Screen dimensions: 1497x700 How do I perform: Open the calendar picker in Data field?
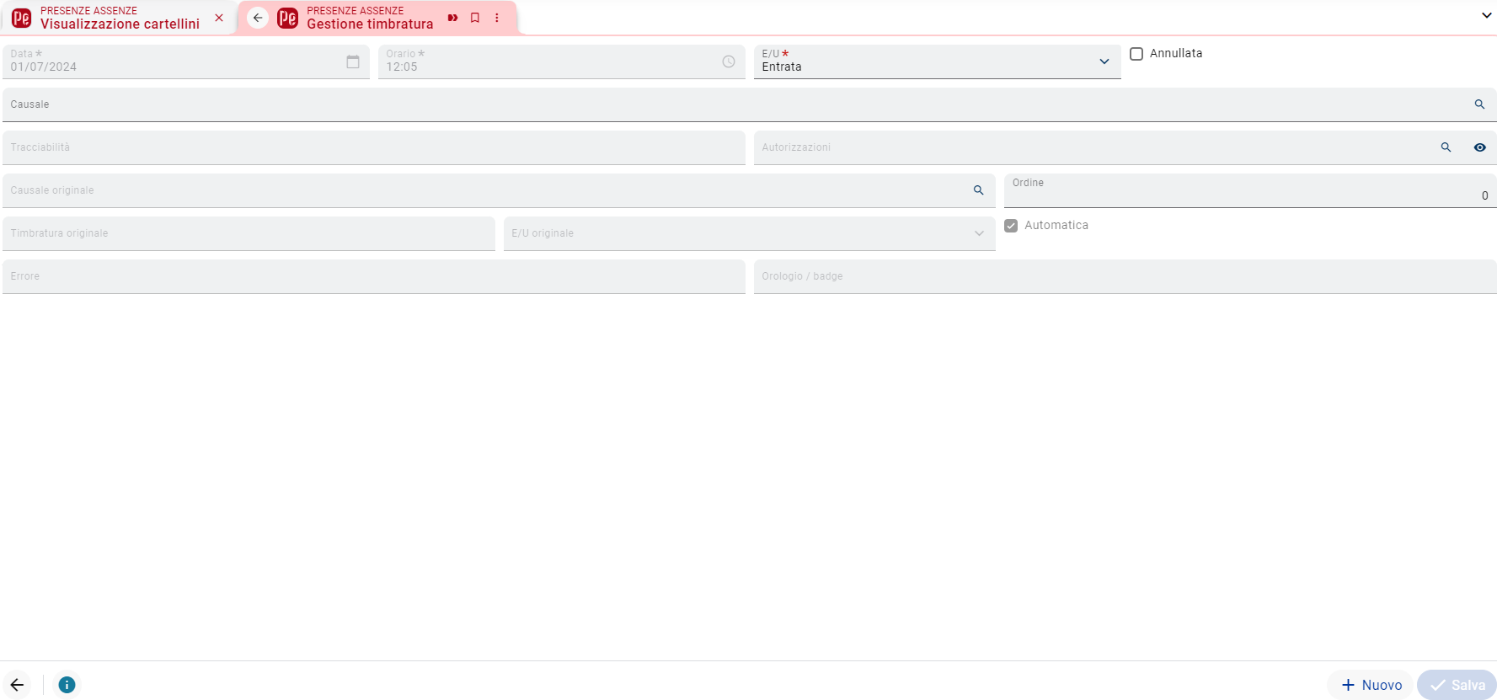tap(353, 61)
